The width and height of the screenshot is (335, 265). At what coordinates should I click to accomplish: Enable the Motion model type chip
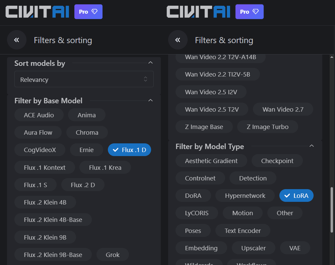(x=243, y=213)
